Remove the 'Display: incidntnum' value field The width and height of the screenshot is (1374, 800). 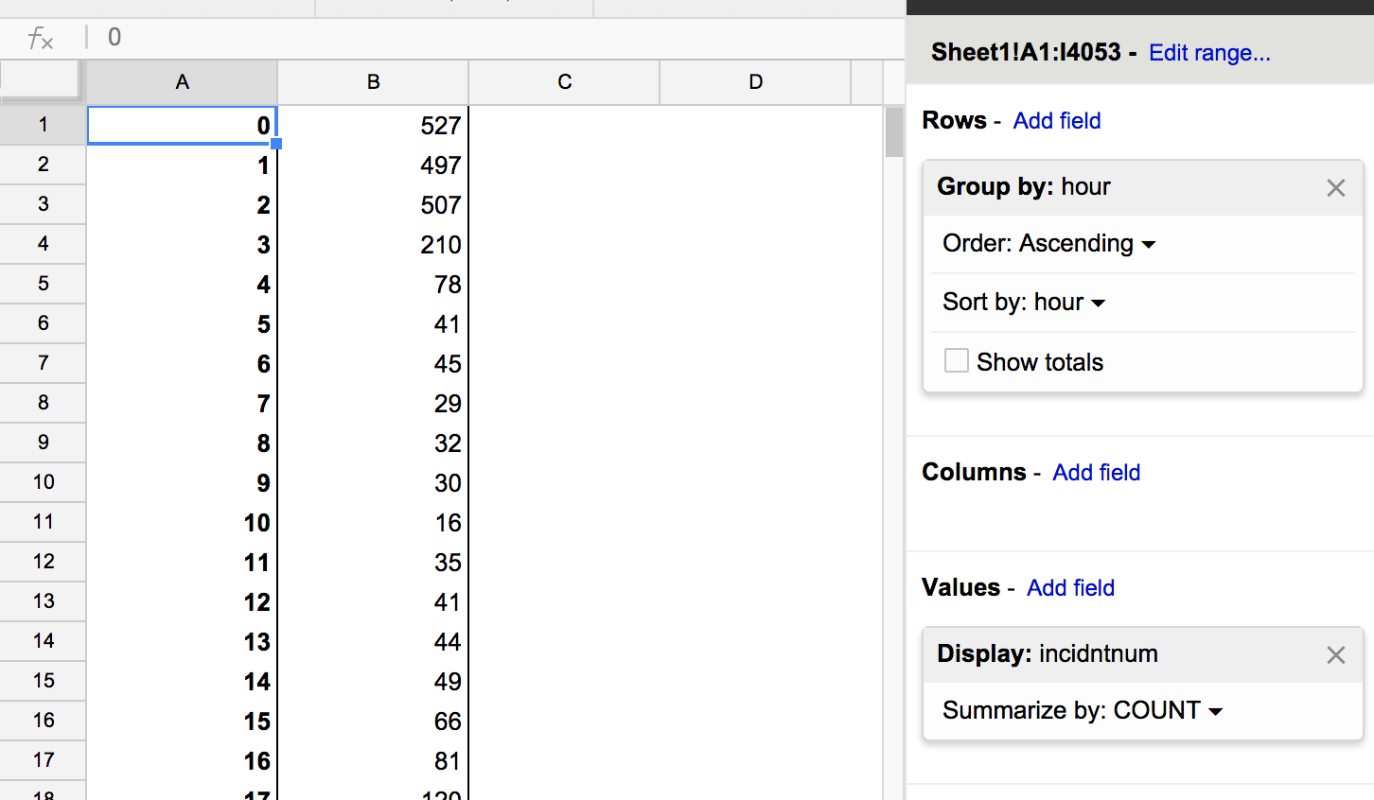click(1335, 655)
